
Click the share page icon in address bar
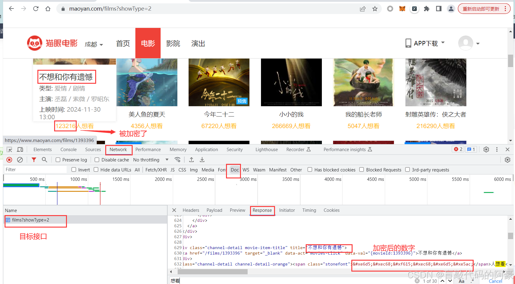(363, 9)
